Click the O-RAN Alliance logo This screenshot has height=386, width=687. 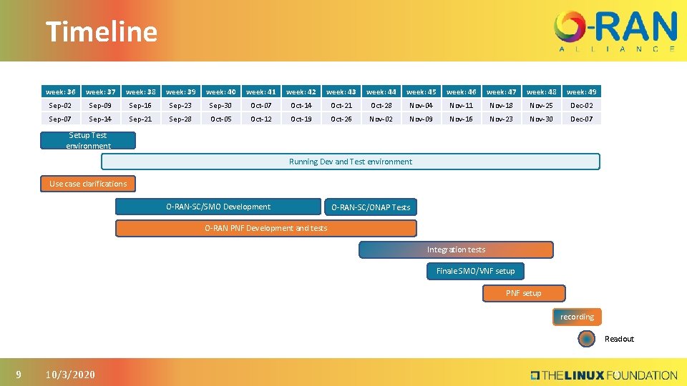[x=615, y=31]
